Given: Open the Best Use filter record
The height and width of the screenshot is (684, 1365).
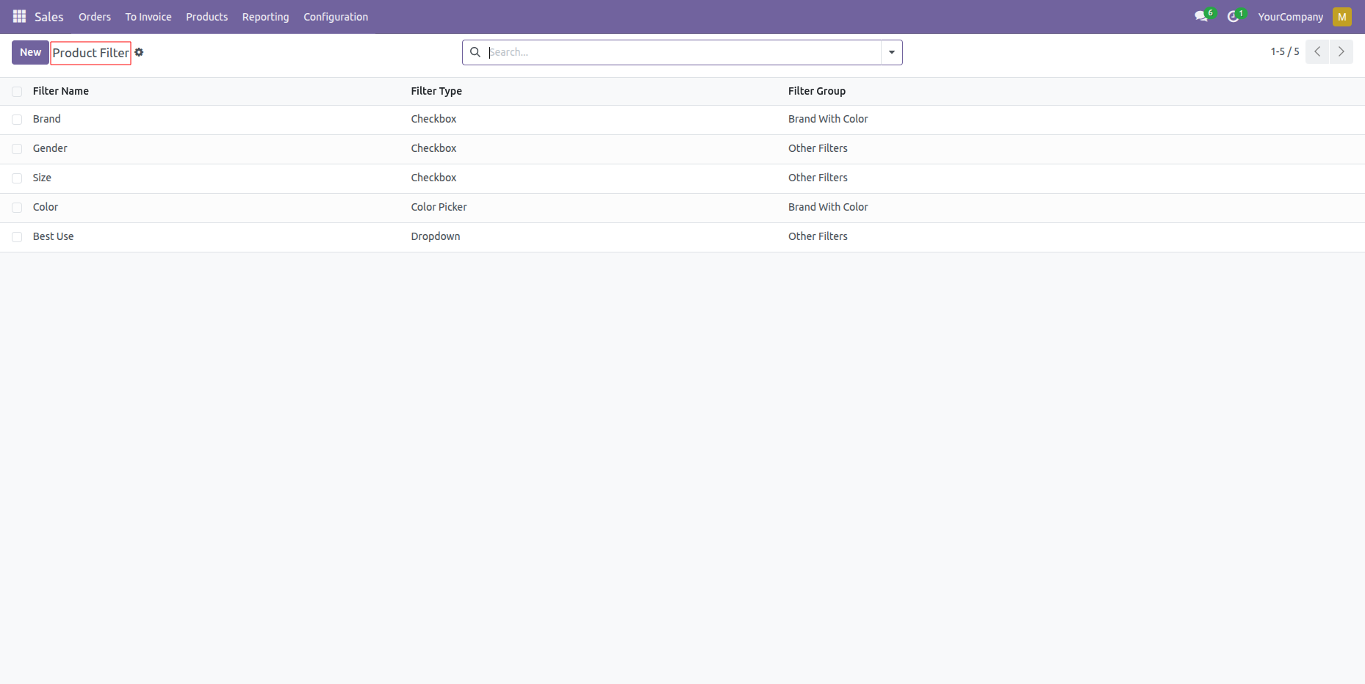Looking at the screenshot, I should point(54,236).
